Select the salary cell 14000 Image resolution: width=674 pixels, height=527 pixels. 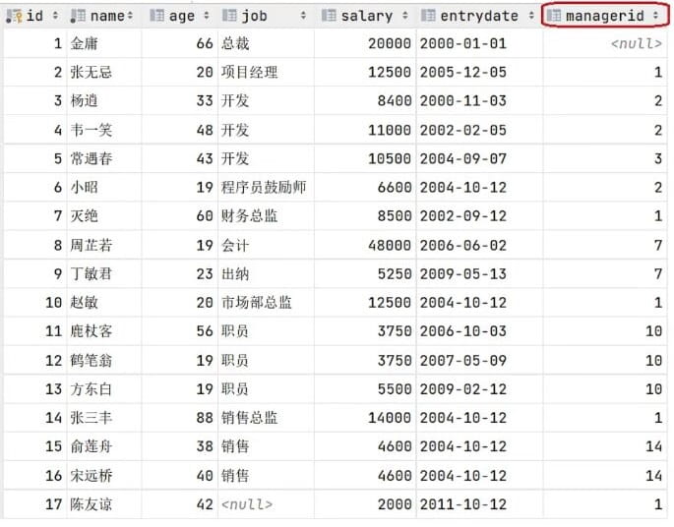point(390,418)
